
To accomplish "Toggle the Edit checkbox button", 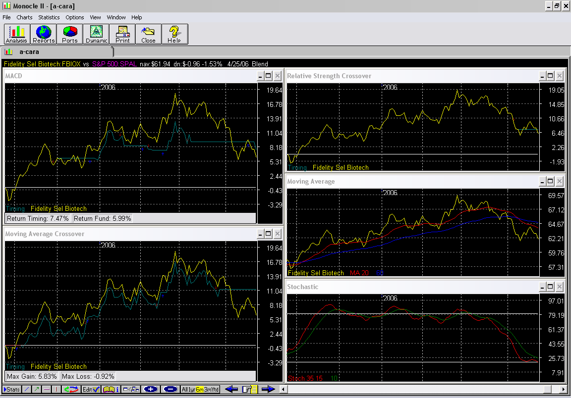I will 91,390.
